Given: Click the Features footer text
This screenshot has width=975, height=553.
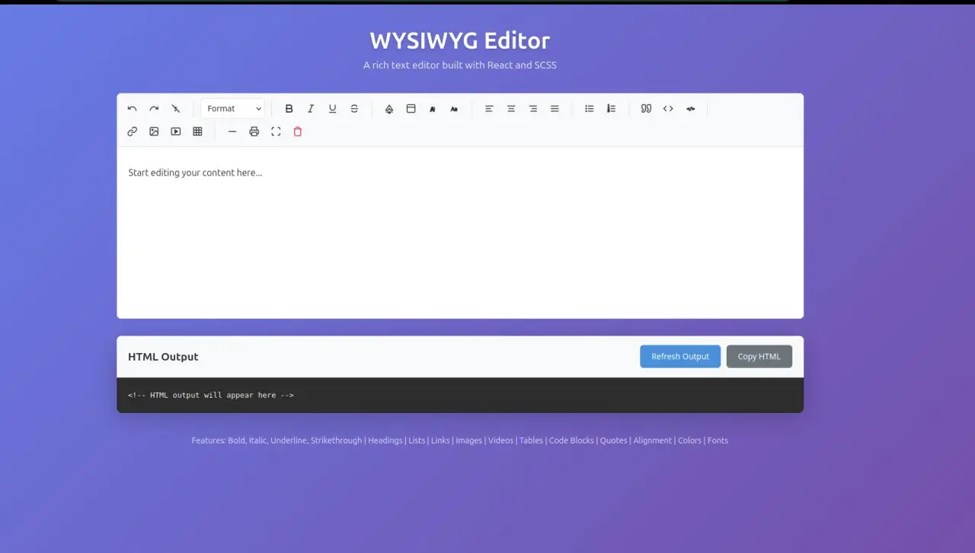Looking at the screenshot, I should [460, 440].
